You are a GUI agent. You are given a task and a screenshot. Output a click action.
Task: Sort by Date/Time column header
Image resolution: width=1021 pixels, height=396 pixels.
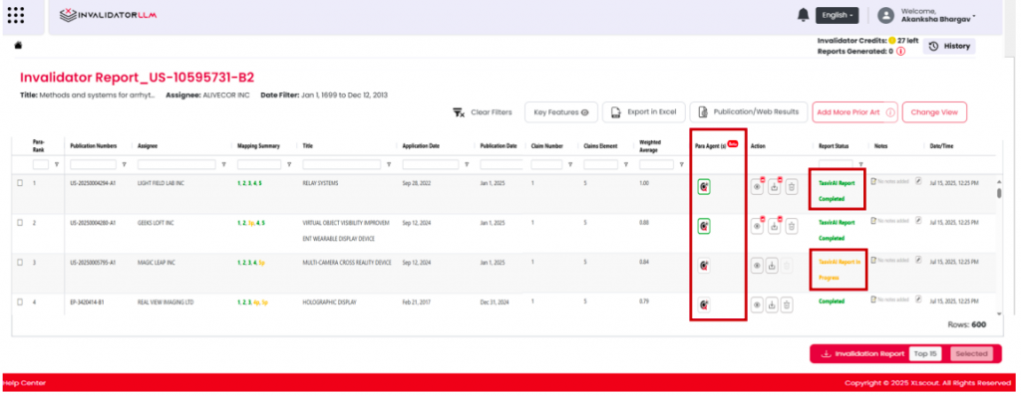[941, 146]
